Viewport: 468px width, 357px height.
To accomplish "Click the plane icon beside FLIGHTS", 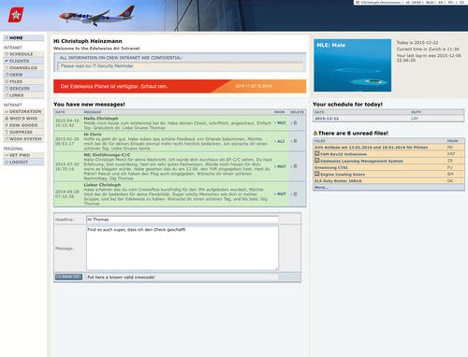I will click(7, 61).
